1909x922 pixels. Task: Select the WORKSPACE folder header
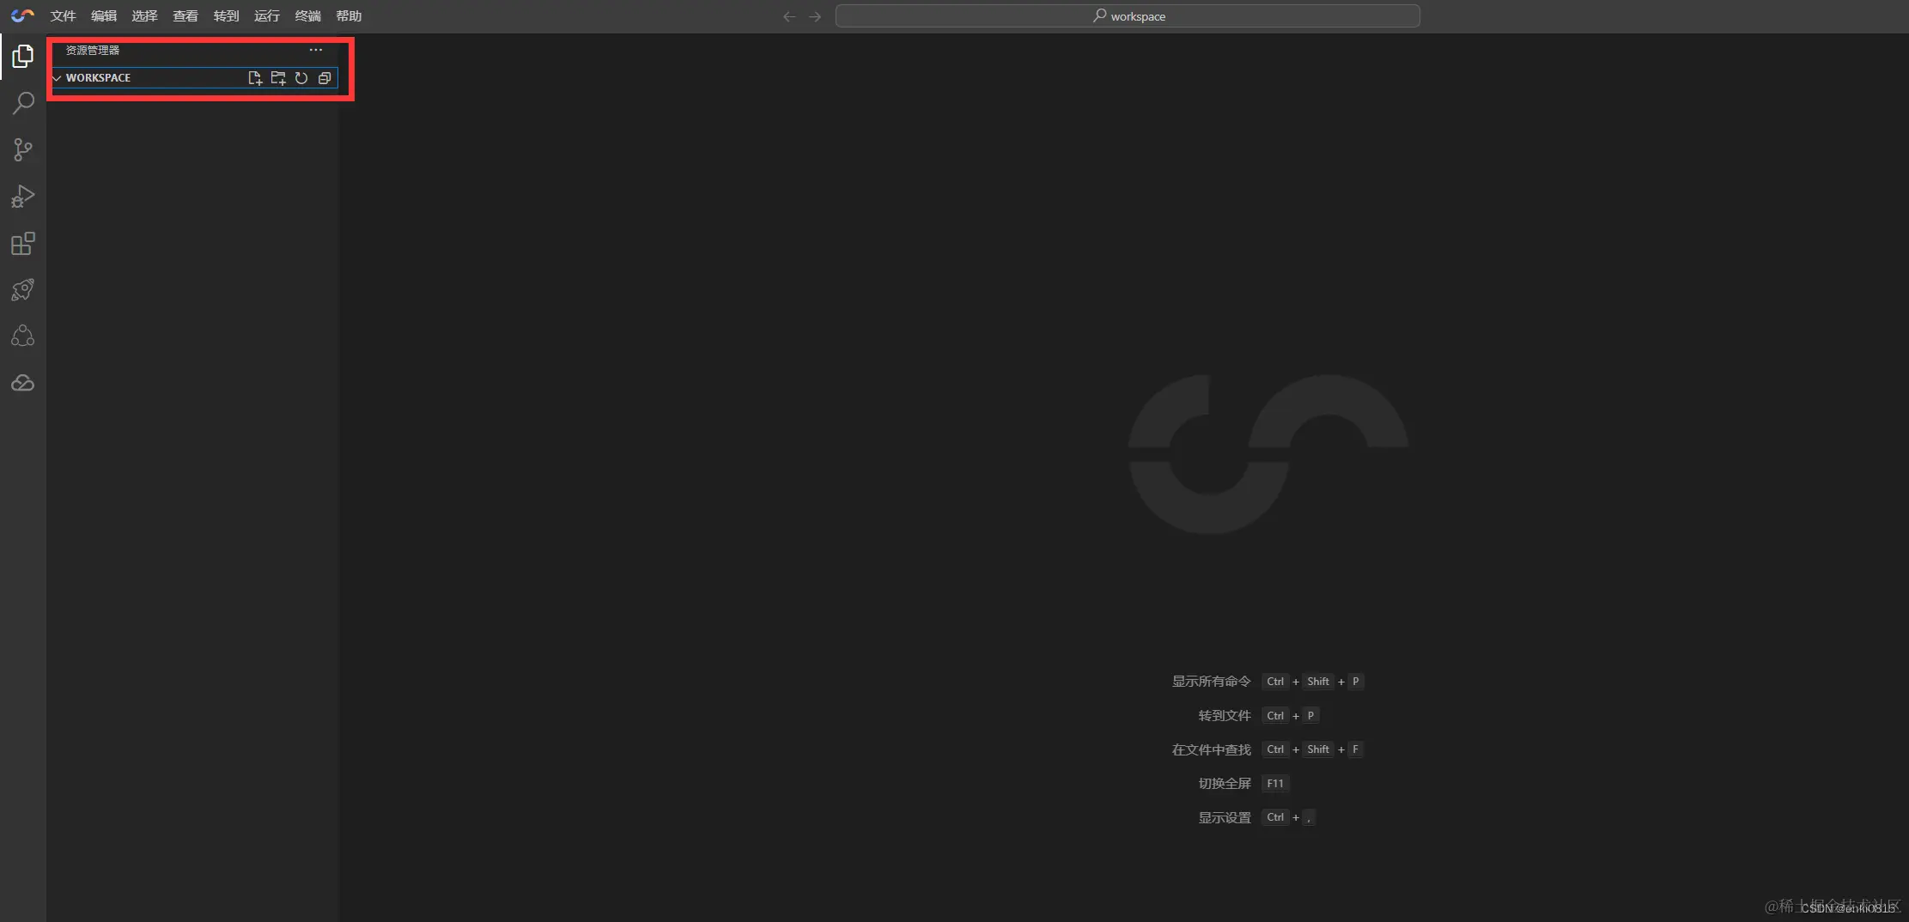pos(194,78)
